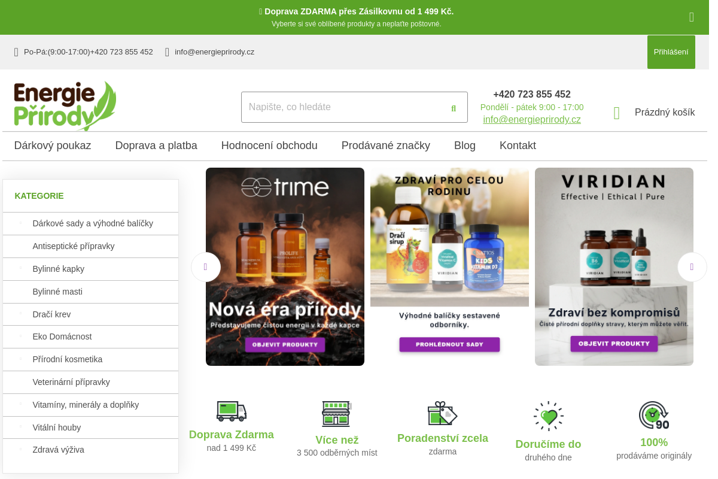This screenshot has height=479, width=718.
Task: Click the heart fast delivery icon
Action: 548,416
